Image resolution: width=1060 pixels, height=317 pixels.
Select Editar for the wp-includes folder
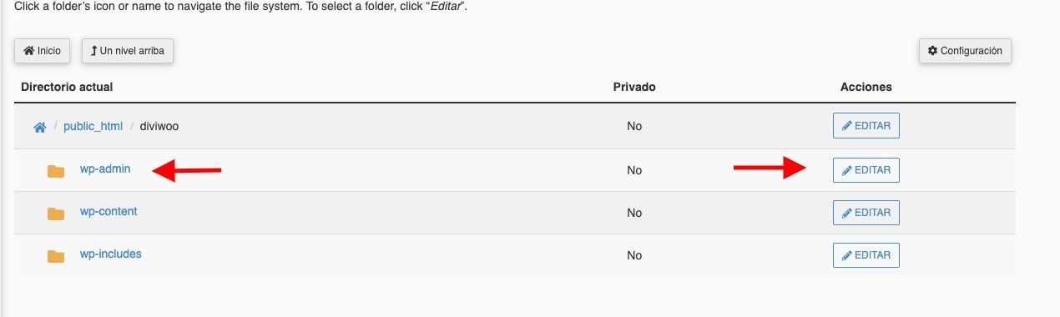pyautogui.click(x=866, y=255)
